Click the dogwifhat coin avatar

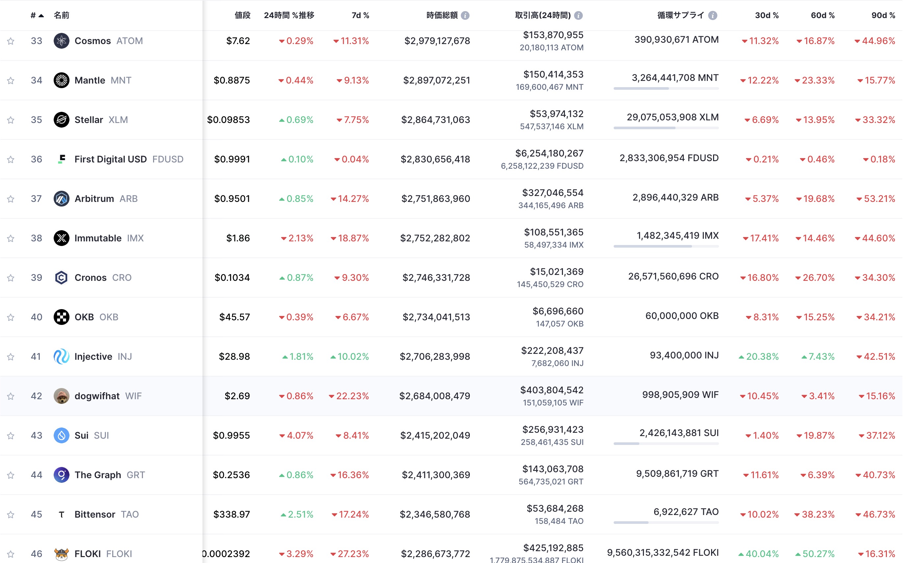(62, 396)
